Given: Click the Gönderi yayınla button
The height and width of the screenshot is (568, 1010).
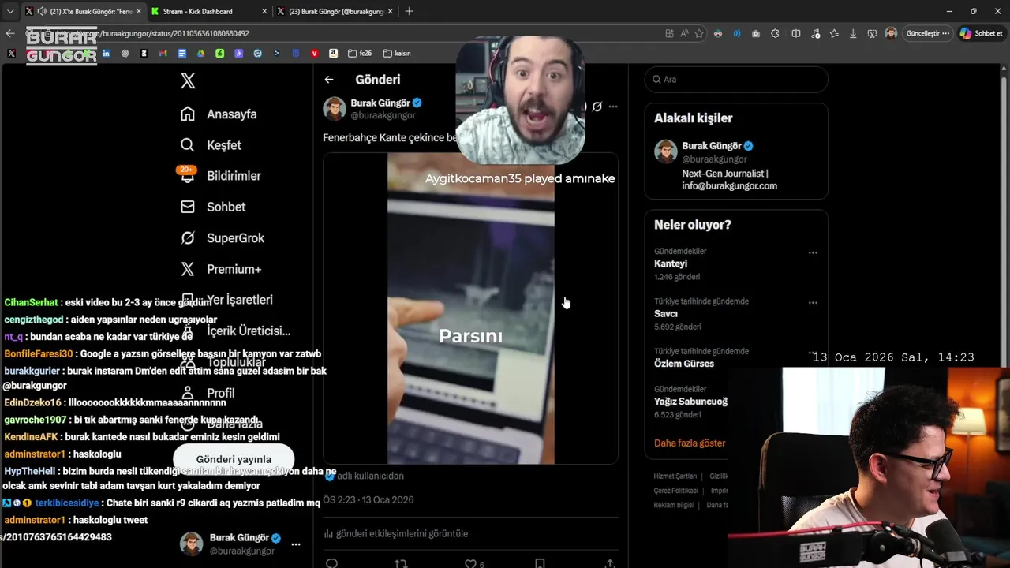Looking at the screenshot, I should tap(234, 459).
